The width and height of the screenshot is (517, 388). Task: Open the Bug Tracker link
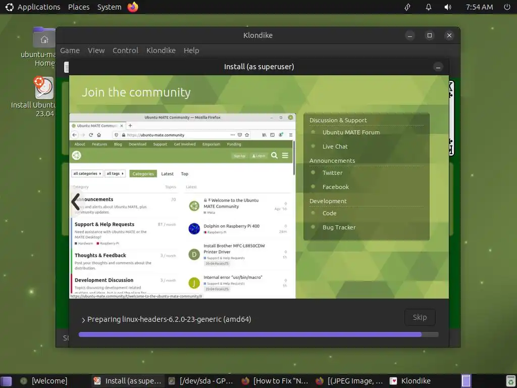point(339,227)
